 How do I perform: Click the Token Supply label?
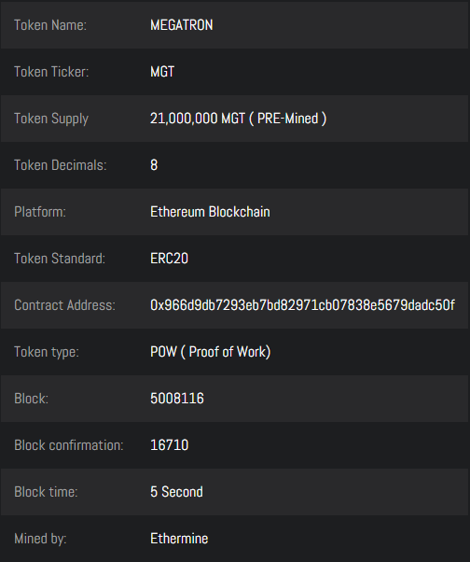[x=51, y=119]
